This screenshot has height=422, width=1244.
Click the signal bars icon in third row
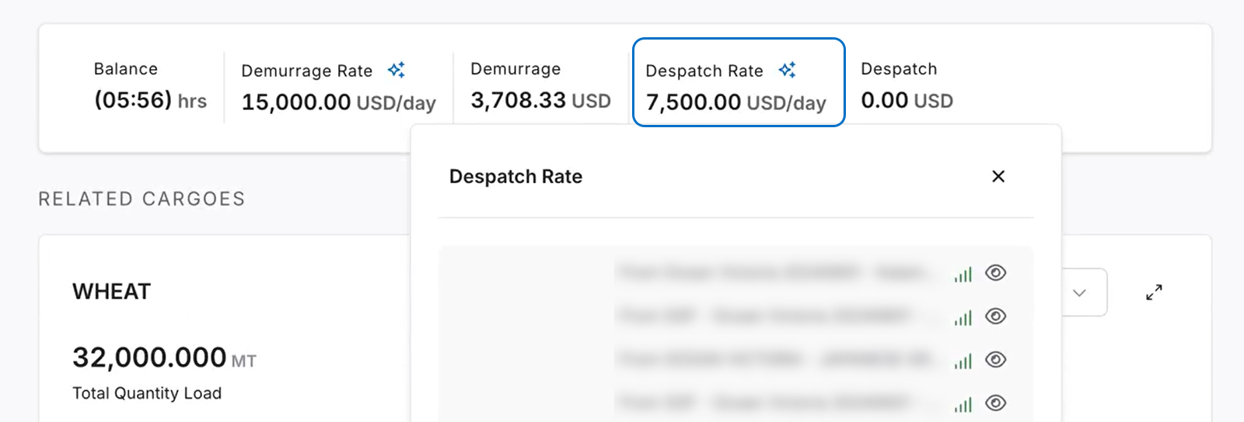point(963,361)
